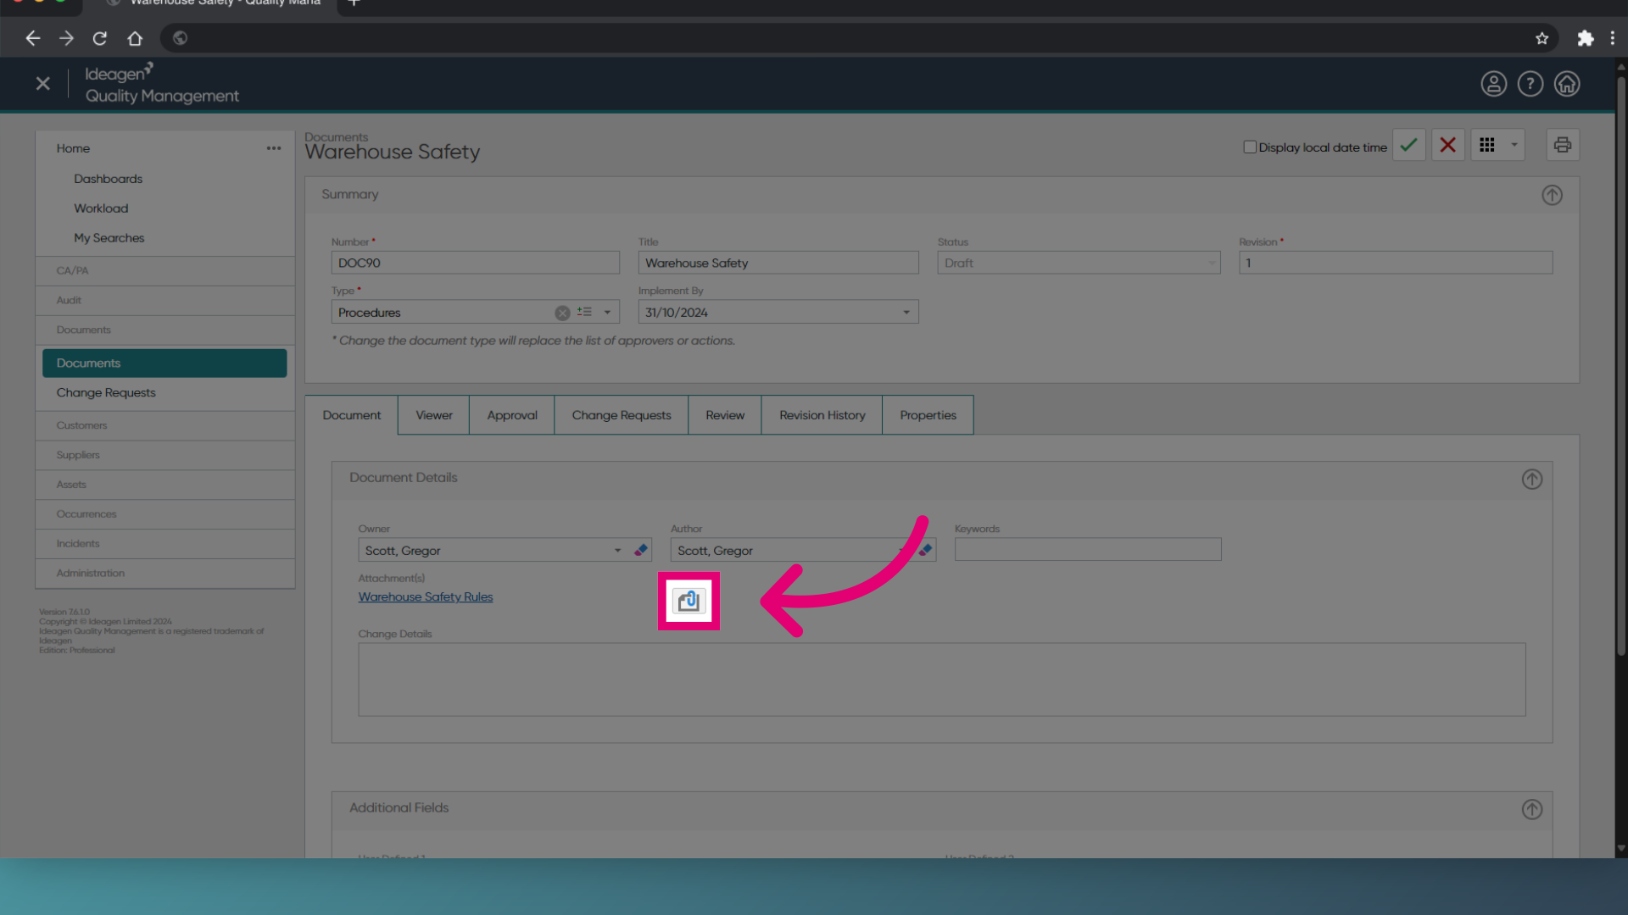The height and width of the screenshot is (915, 1628).
Task: Open the Owner dropdown list
Action: (617, 551)
